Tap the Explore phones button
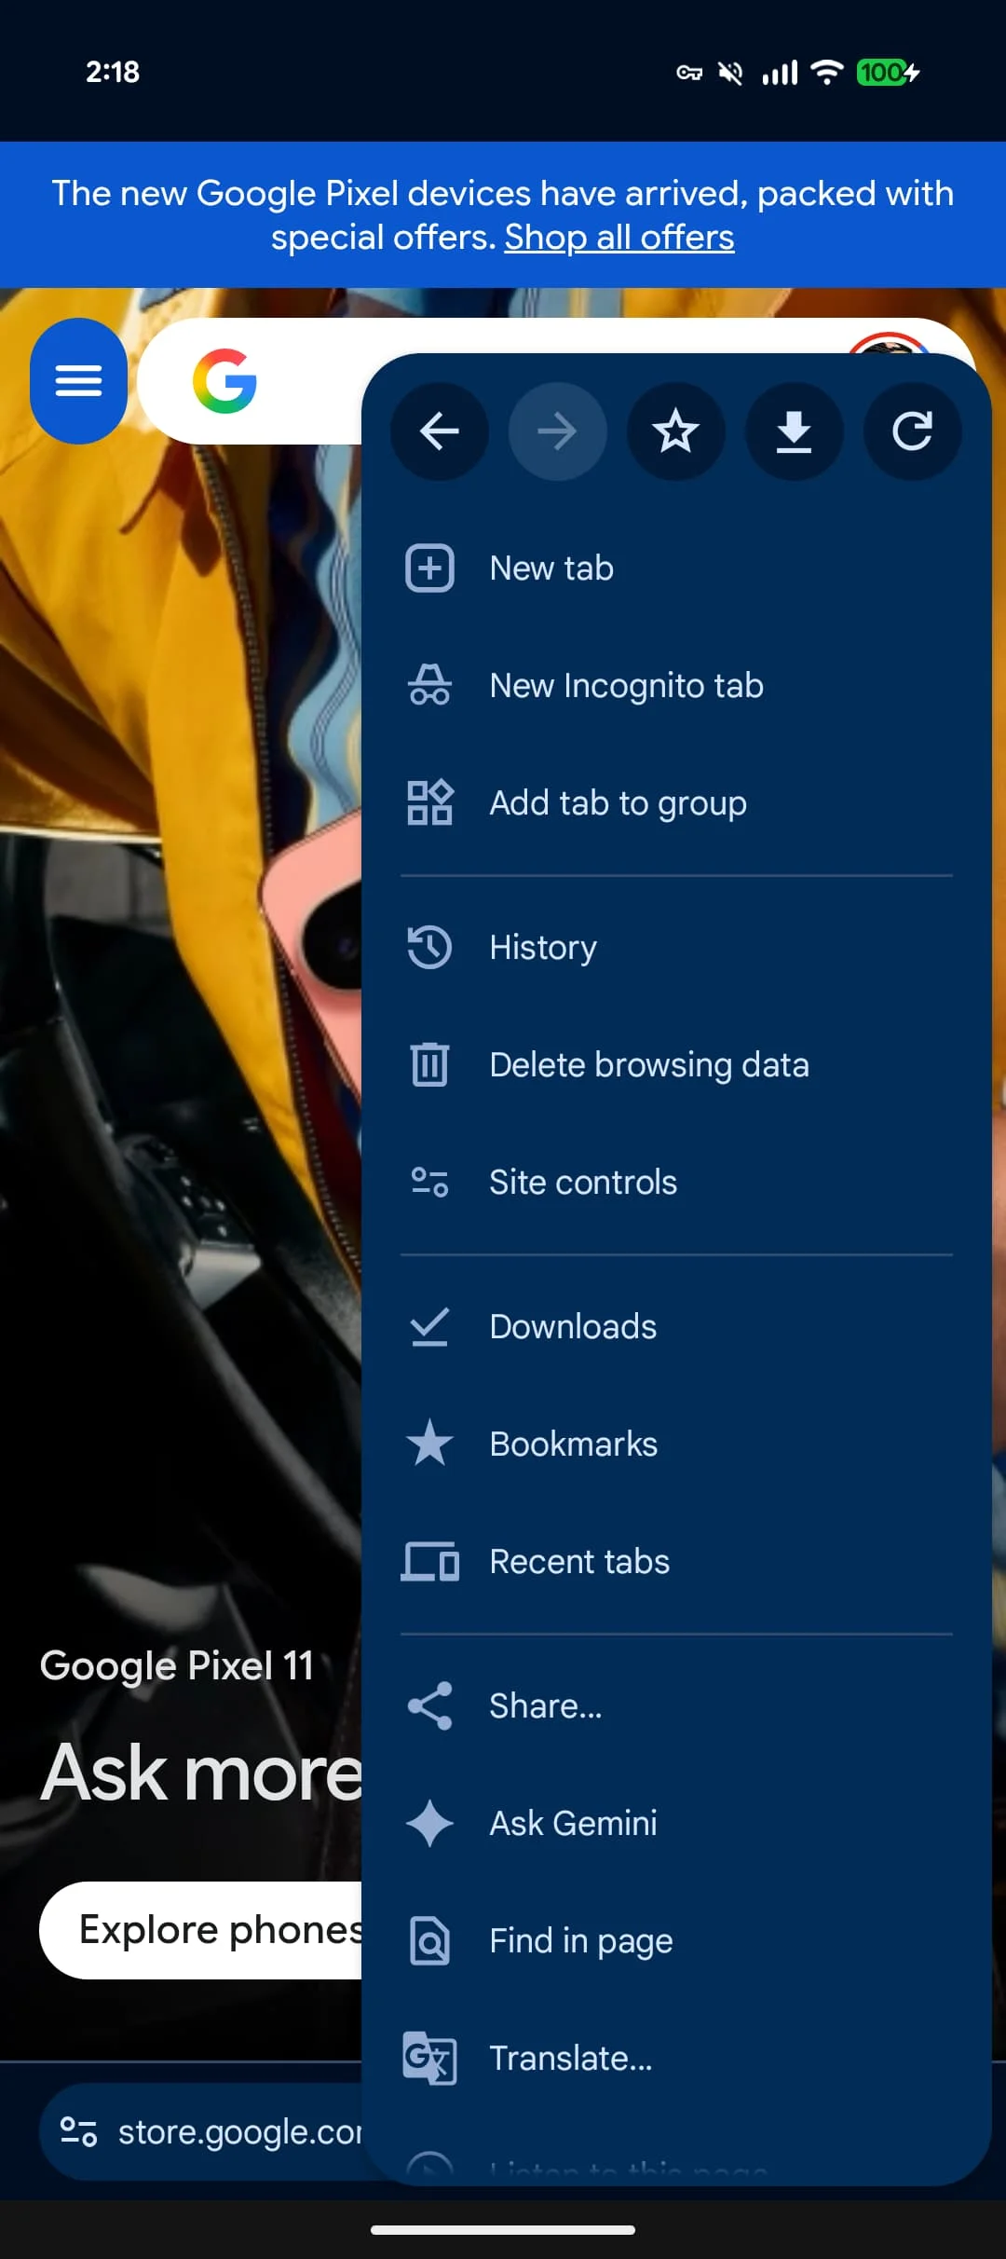This screenshot has width=1006, height=2259. (x=202, y=1930)
